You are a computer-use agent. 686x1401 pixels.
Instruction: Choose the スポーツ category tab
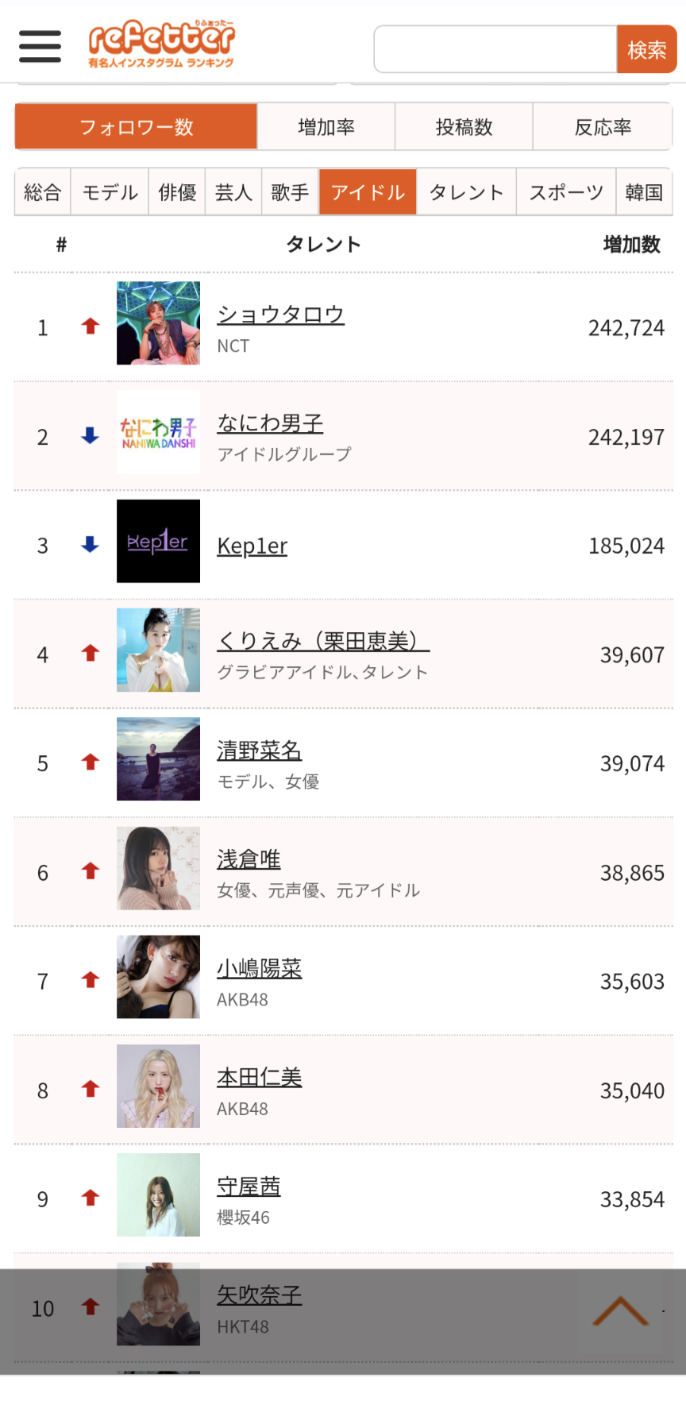[x=566, y=192]
